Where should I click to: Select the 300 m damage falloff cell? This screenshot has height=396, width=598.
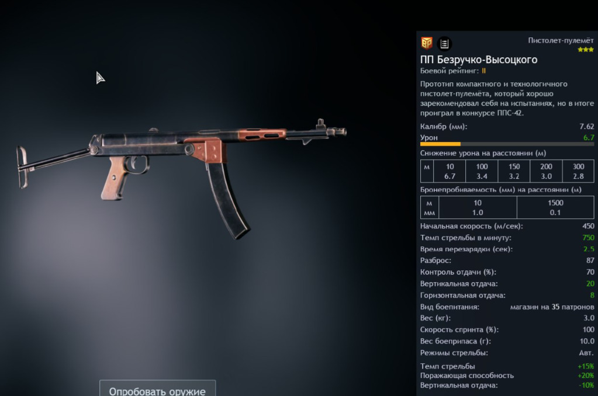[578, 171]
